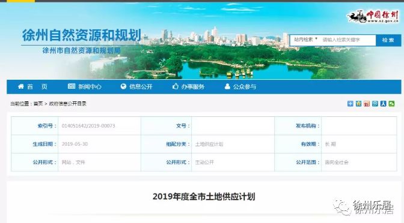Select the 主动公开 value
This screenshot has width=404, height=223.
(x=204, y=162)
